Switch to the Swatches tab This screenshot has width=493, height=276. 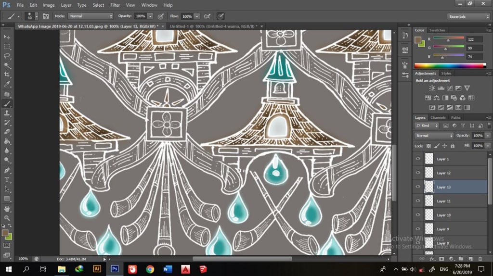point(437,30)
